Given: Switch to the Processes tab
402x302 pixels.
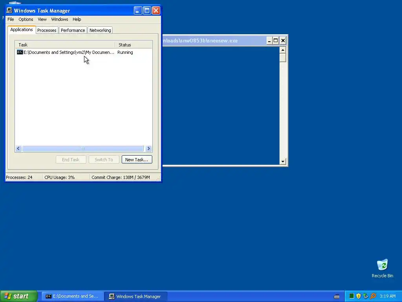Looking at the screenshot, I should pos(47,30).
